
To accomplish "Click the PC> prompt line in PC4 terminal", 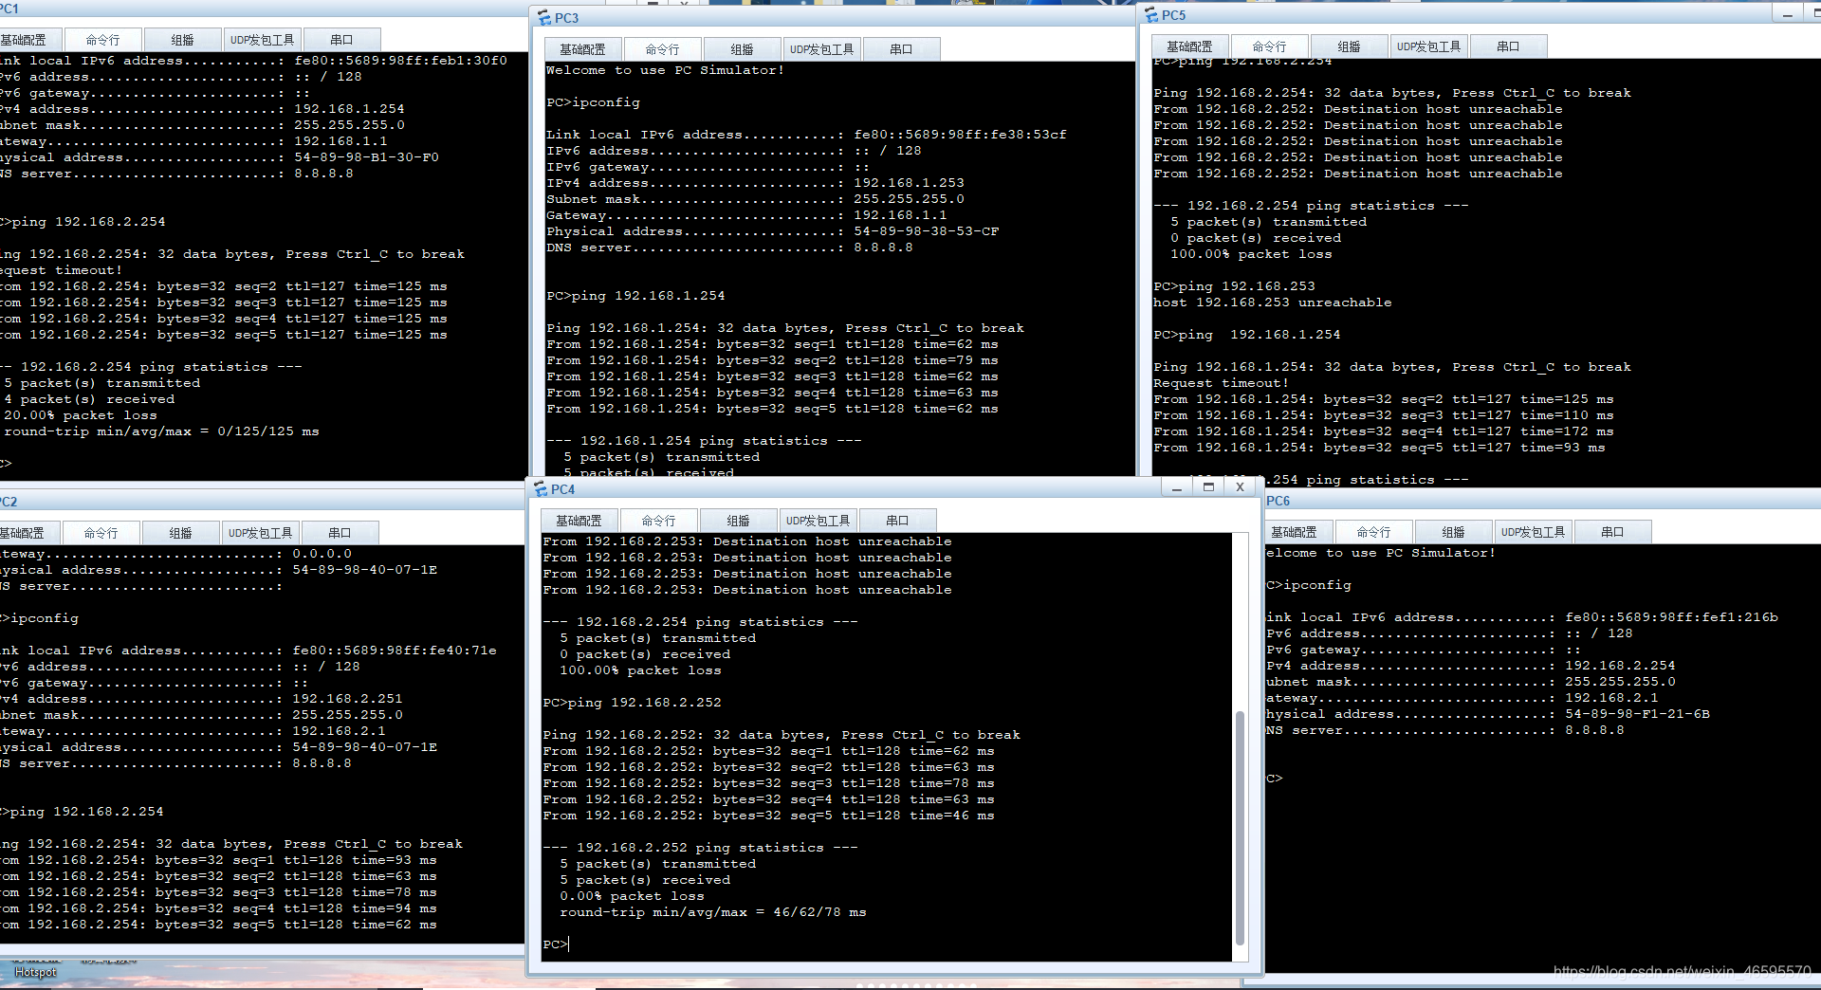I will pyautogui.click(x=556, y=944).
